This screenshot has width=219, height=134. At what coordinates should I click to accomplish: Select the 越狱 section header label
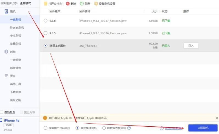13,52
